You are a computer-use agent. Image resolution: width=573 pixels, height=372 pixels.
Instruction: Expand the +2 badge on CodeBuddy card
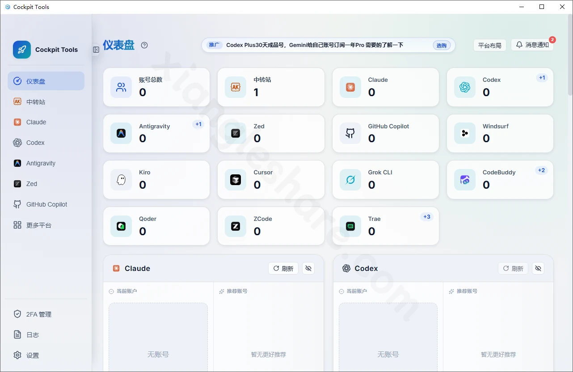coord(541,170)
